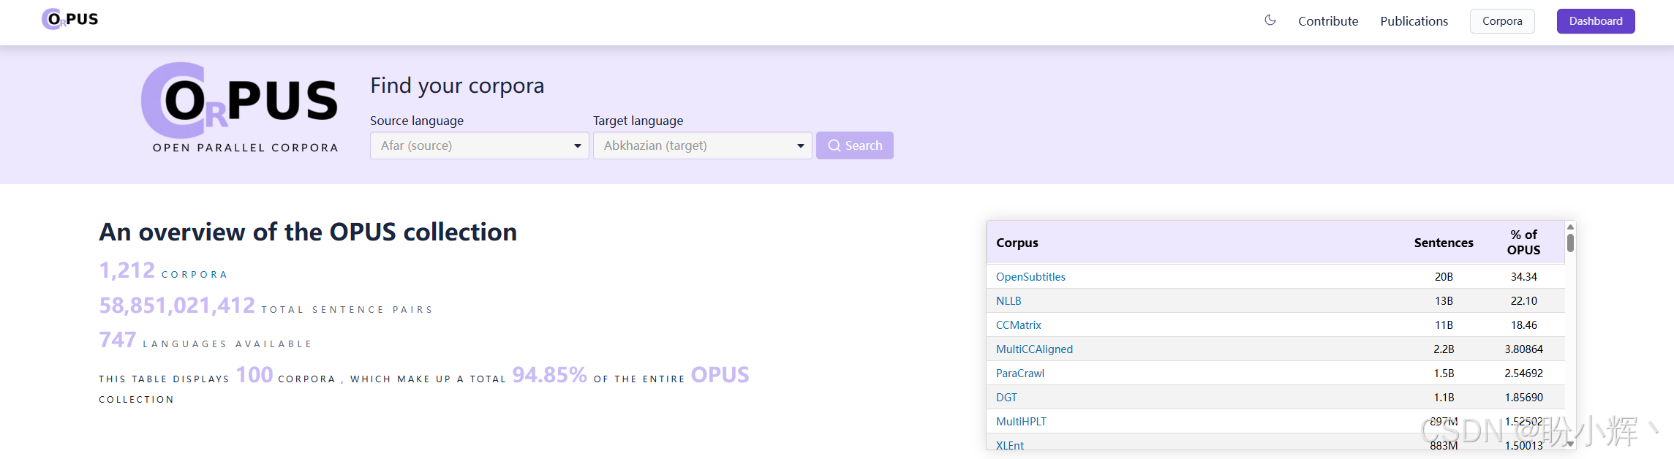Open the ParaCrawl corpus link
1674x459 pixels.
tap(1020, 373)
